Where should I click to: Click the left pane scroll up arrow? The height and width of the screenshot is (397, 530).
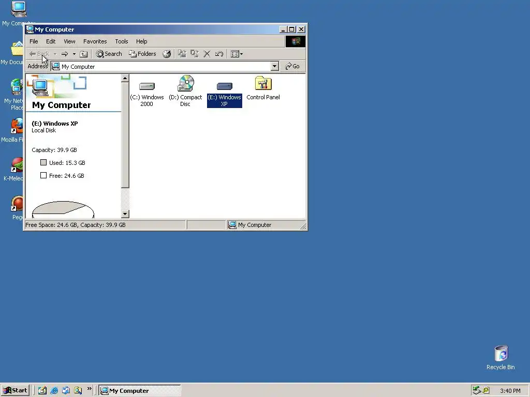coord(125,79)
